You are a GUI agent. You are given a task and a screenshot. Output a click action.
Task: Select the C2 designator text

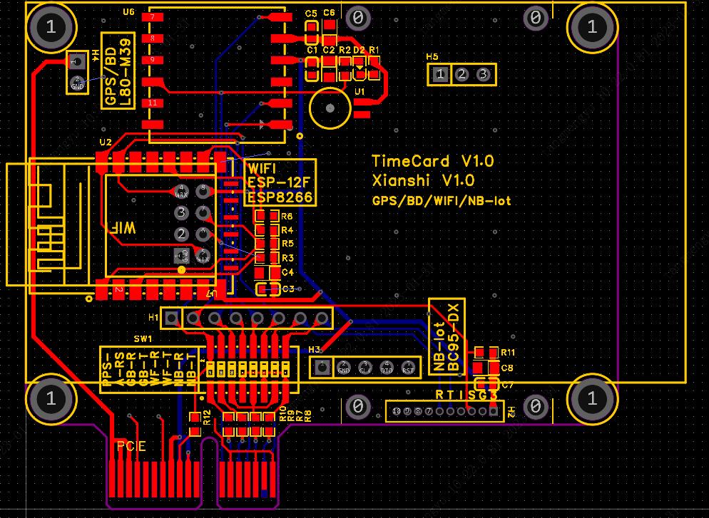pyautogui.click(x=329, y=50)
